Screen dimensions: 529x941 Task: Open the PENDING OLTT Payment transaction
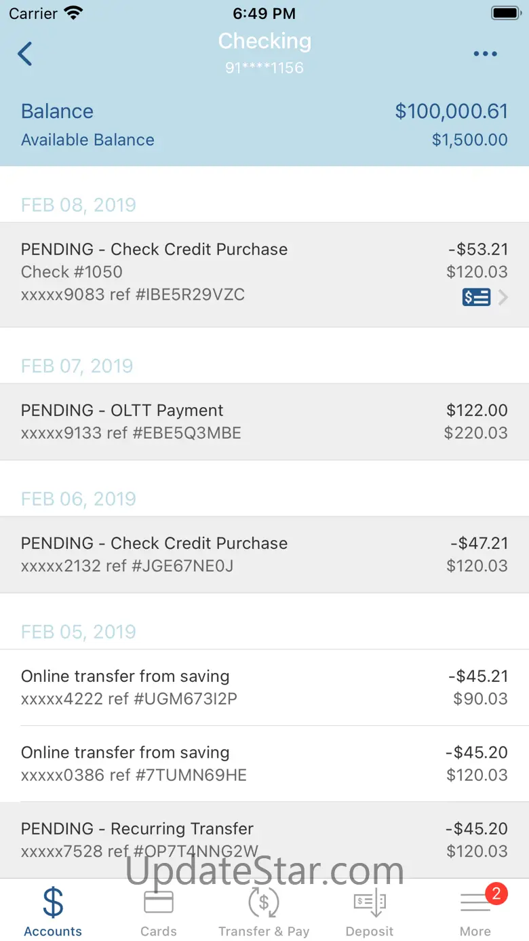(264, 421)
